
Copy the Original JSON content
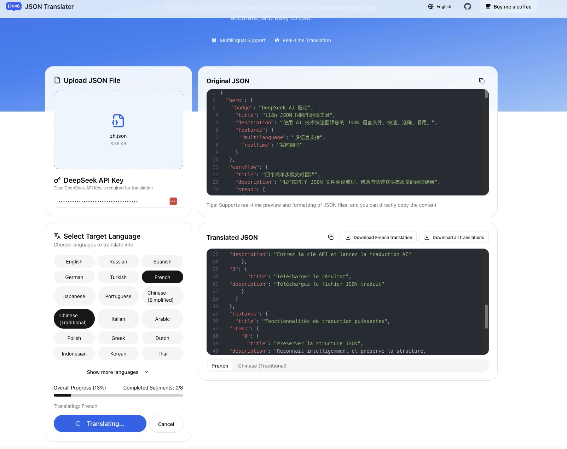coord(481,81)
